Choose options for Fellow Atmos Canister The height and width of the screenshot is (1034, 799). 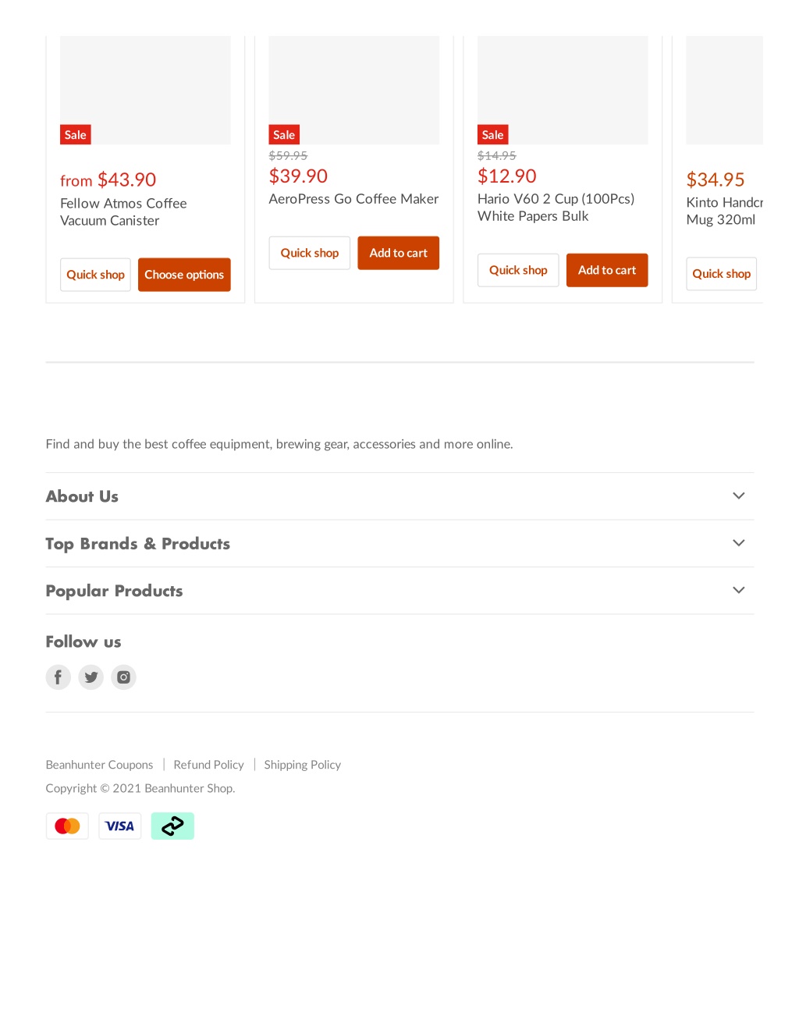point(184,275)
